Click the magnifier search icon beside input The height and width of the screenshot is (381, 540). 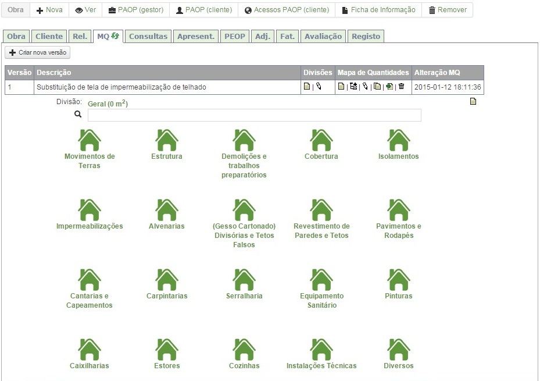tap(78, 114)
